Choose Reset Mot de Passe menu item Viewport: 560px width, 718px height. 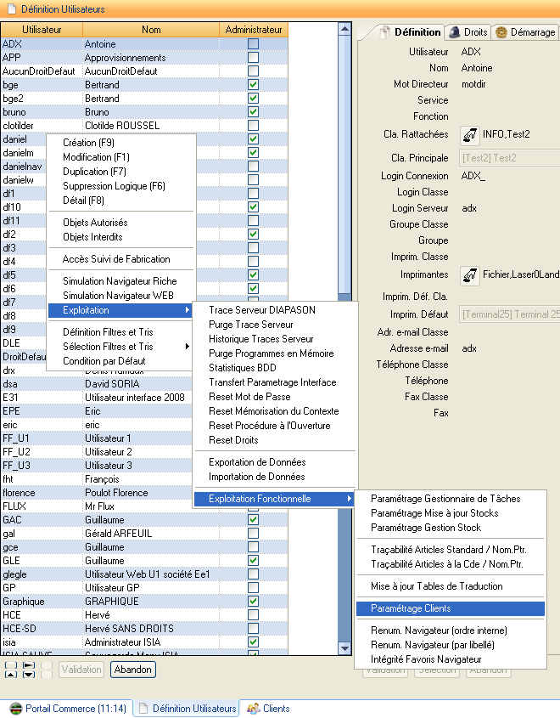click(249, 397)
